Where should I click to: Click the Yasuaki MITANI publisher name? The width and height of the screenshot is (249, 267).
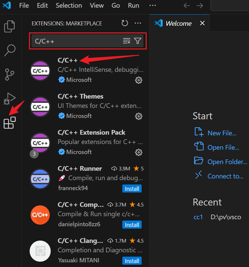pyautogui.click(x=79, y=260)
